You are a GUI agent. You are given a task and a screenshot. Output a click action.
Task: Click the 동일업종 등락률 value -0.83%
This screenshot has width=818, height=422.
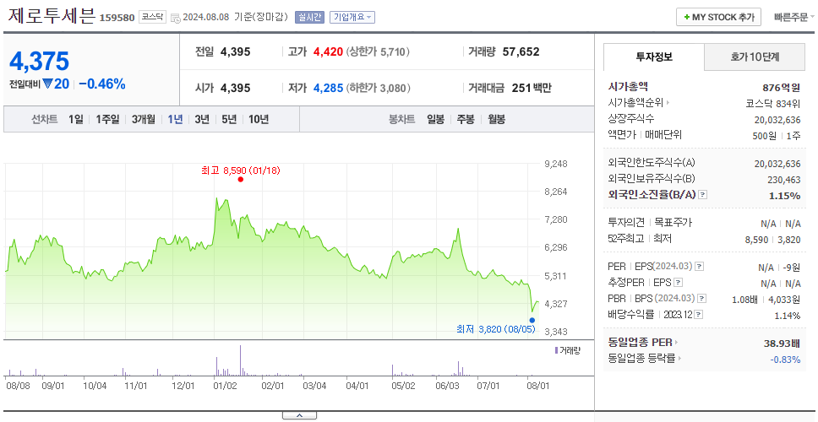tap(785, 360)
